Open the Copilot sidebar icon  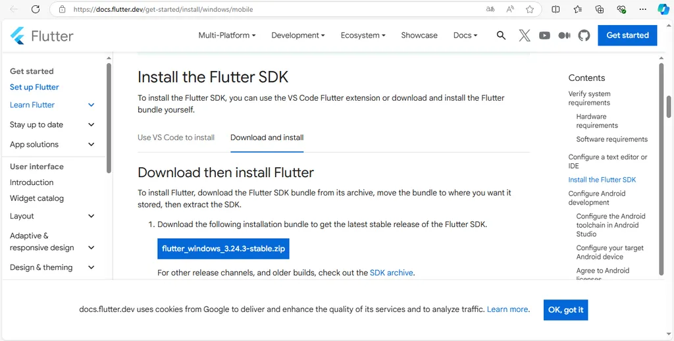pyautogui.click(x=663, y=9)
